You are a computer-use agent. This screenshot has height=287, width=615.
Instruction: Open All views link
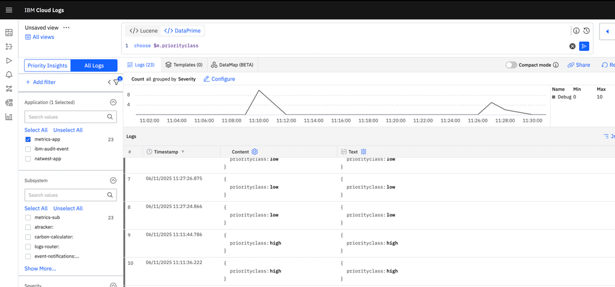(40, 37)
